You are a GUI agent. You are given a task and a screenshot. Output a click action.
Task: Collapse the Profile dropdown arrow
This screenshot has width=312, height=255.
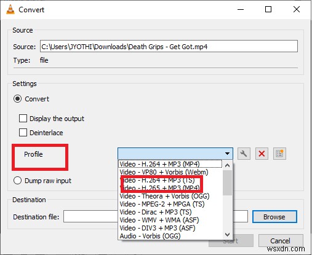(227, 154)
